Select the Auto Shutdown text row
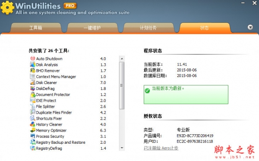The width and height of the screenshot is (259, 161). [x=49, y=59]
